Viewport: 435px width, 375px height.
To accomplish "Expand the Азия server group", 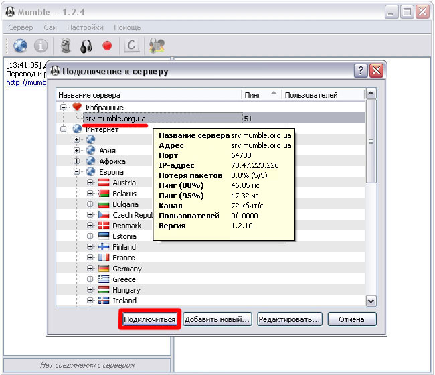I will click(x=77, y=151).
